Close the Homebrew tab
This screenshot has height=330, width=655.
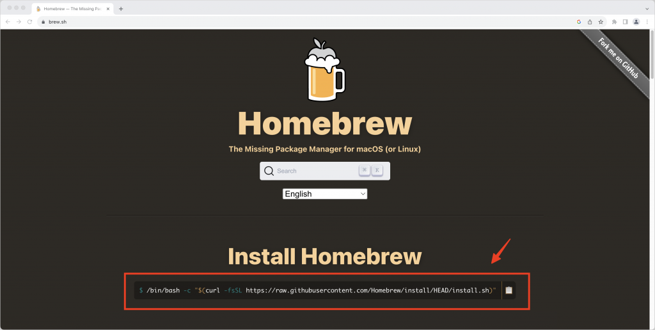[x=107, y=9]
